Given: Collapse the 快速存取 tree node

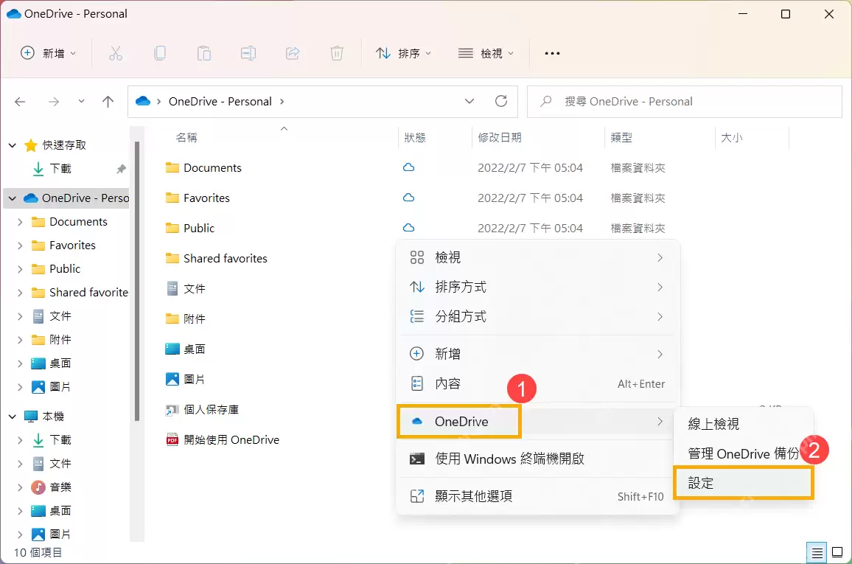Looking at the screenshot, I should point(13,145).
